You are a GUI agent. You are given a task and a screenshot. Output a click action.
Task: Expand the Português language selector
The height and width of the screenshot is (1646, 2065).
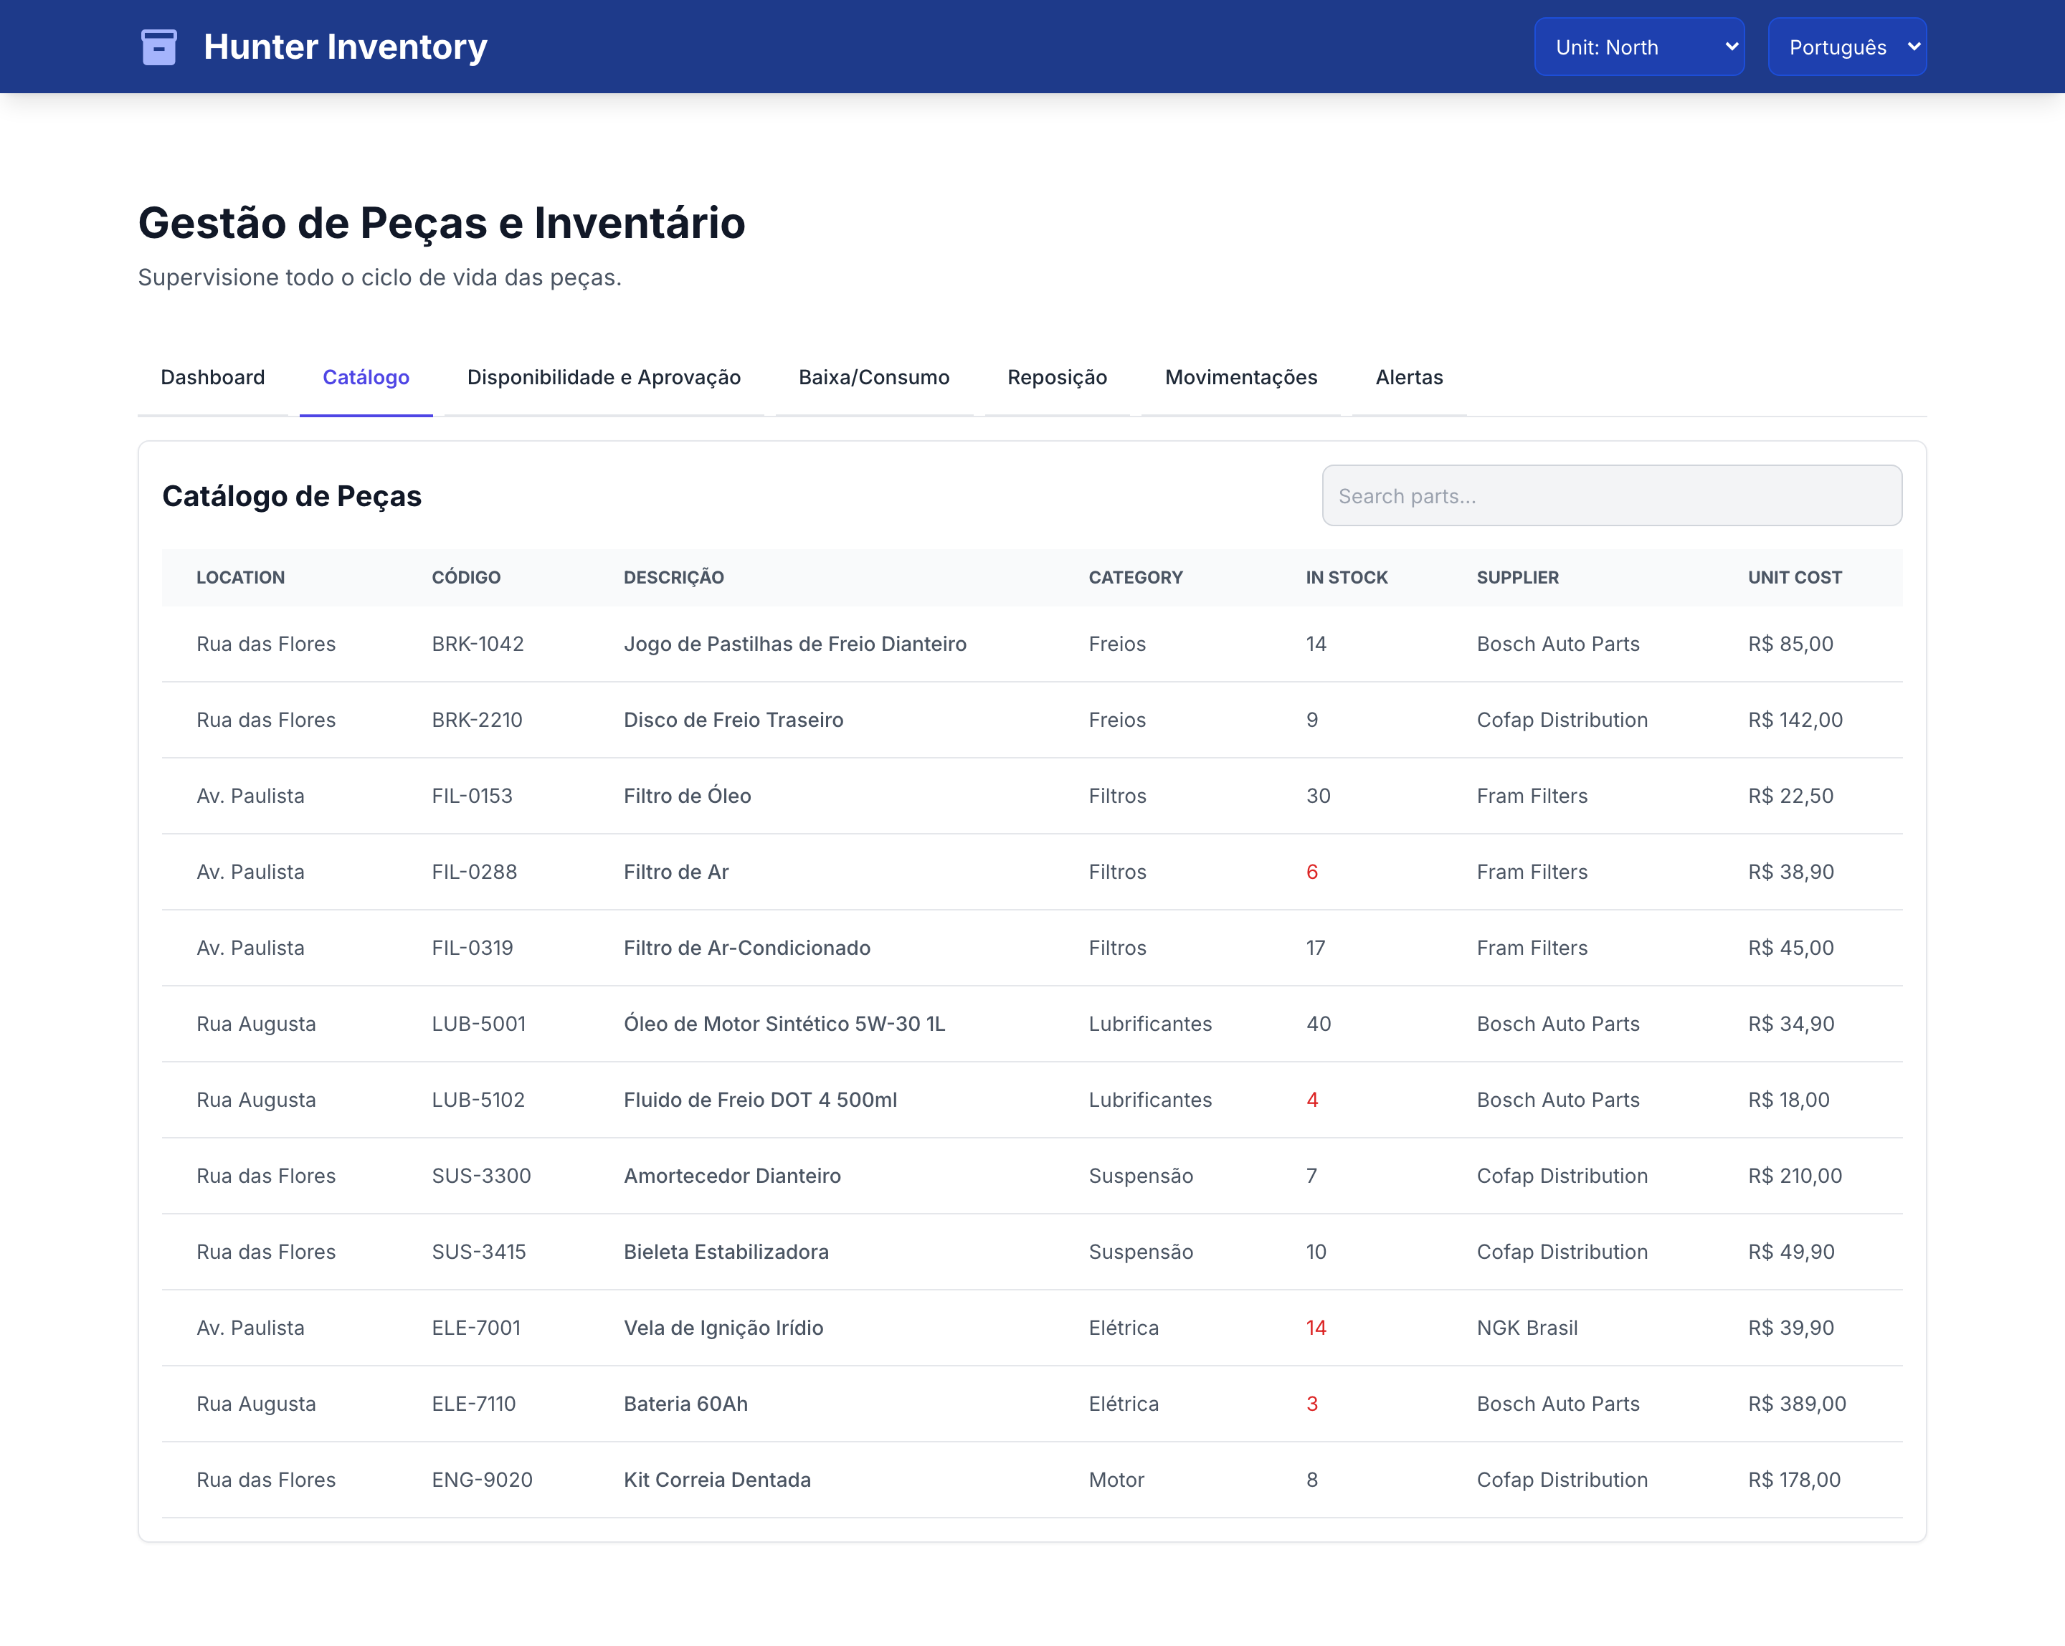click(x=1846, y=47)
